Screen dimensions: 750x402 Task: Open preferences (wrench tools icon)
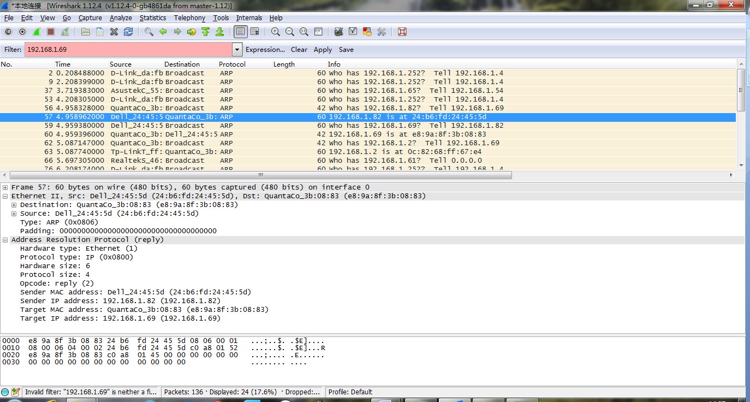coord(381,32)
